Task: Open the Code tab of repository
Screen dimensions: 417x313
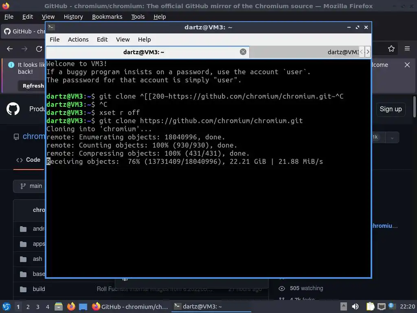Action: click(29, 160)
